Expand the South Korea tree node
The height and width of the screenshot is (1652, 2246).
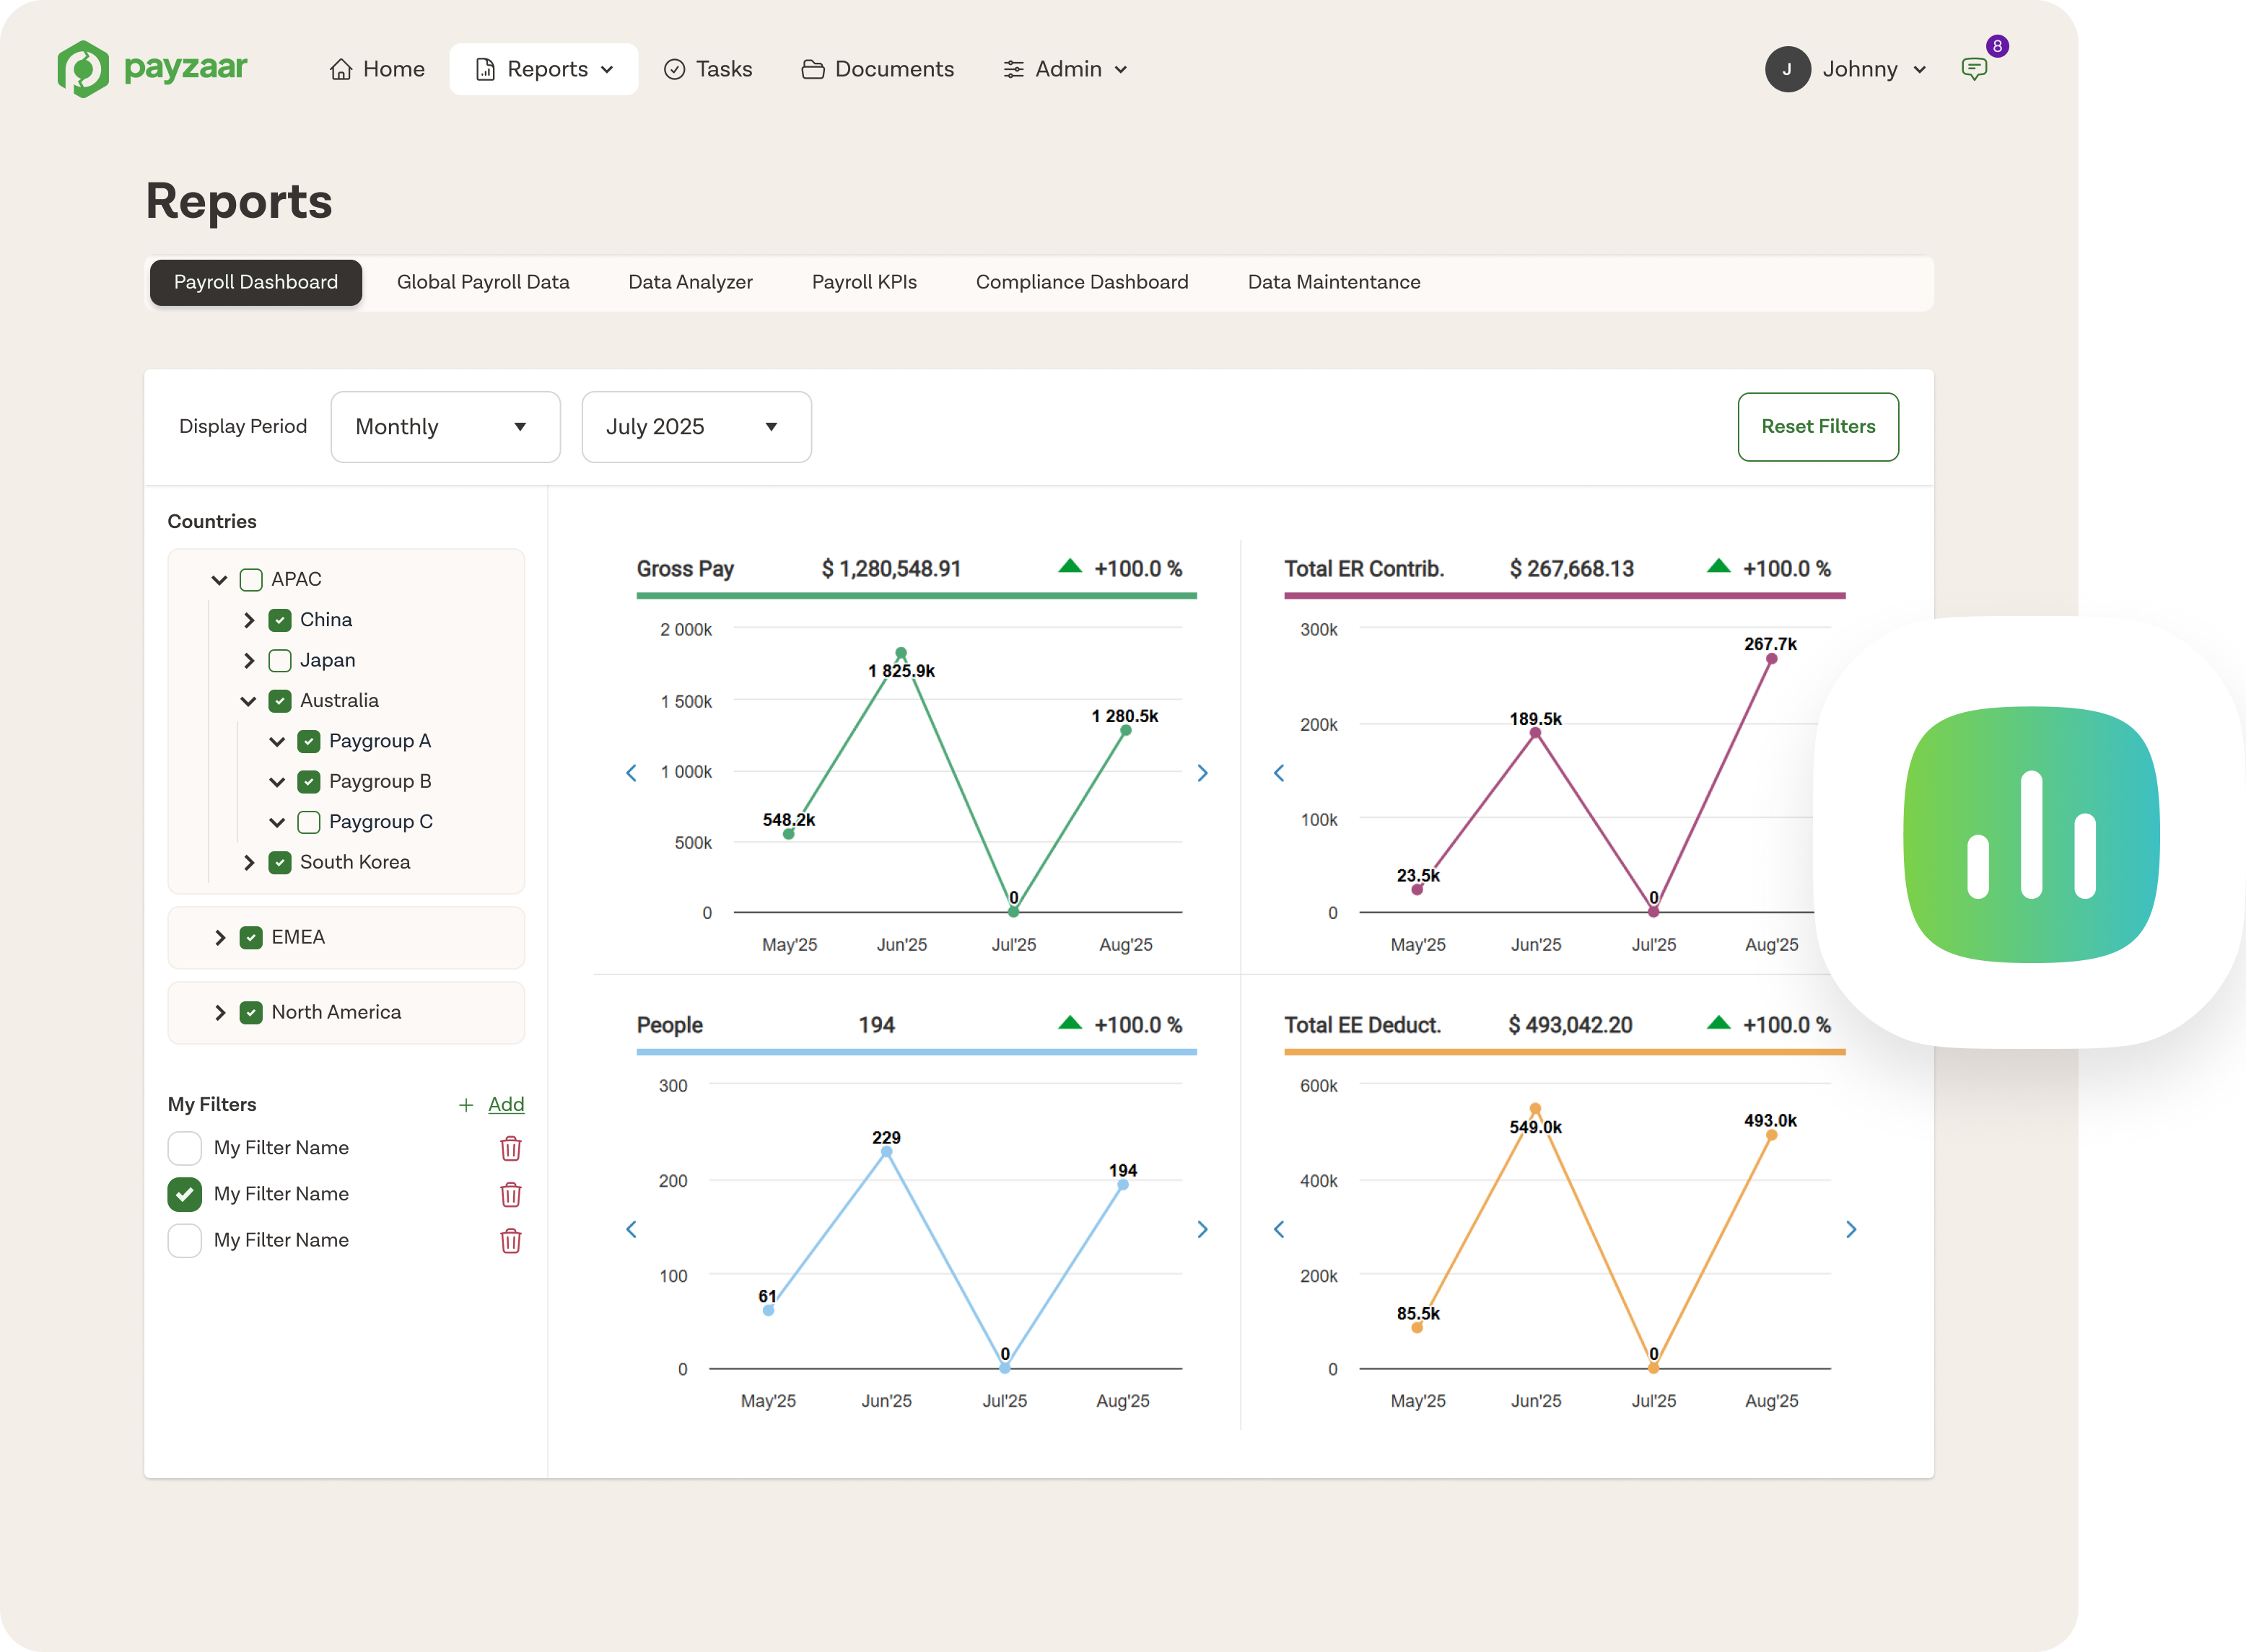click(249, 862)
